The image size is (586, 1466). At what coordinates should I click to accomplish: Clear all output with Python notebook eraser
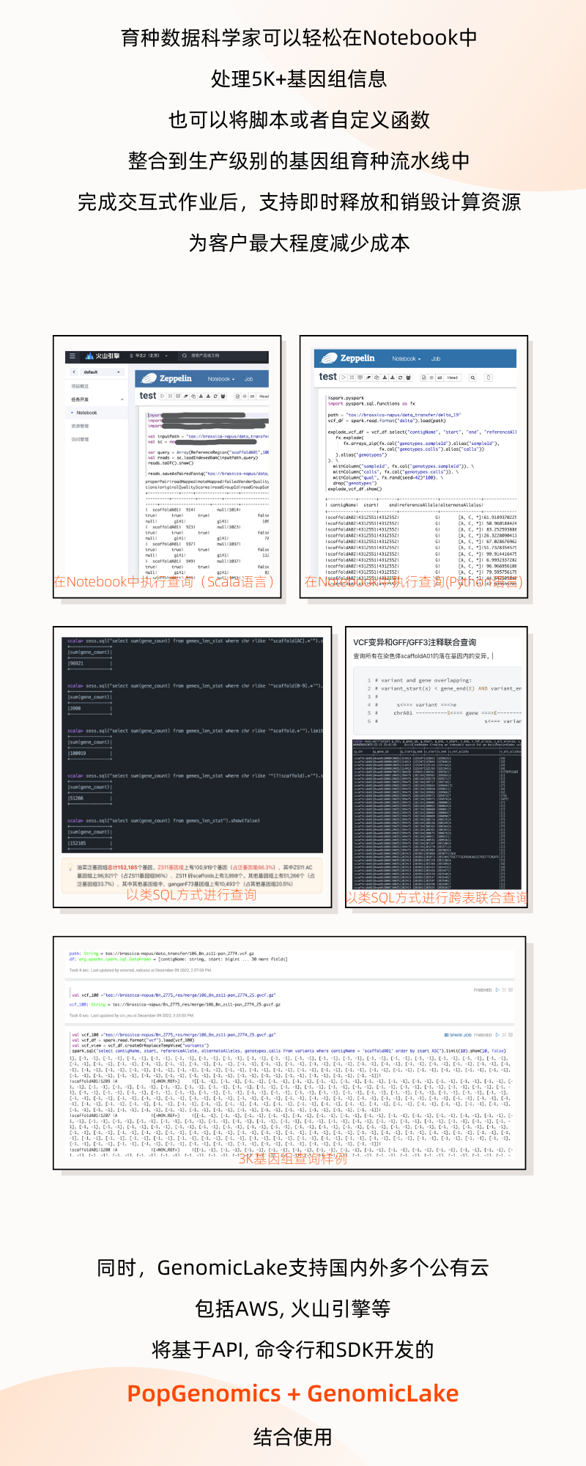[368, 377]
